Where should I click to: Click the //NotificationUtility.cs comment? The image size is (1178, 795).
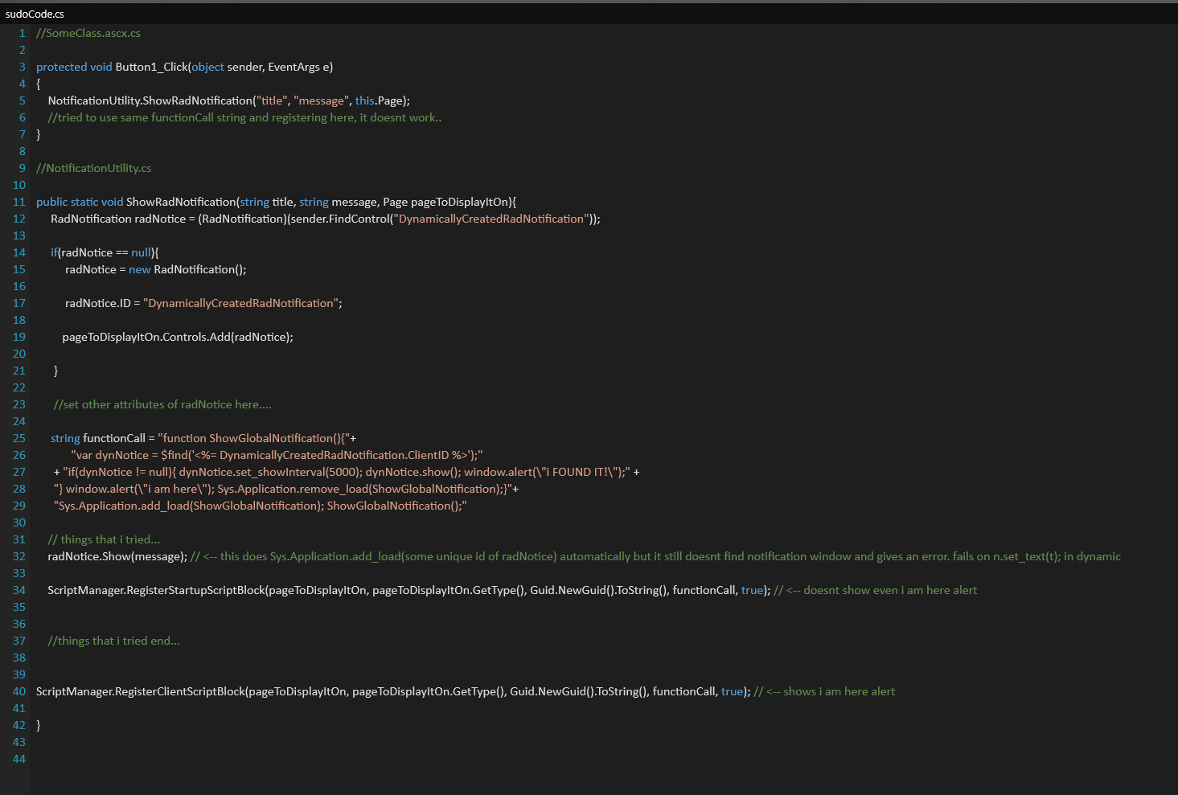[93, 168]
